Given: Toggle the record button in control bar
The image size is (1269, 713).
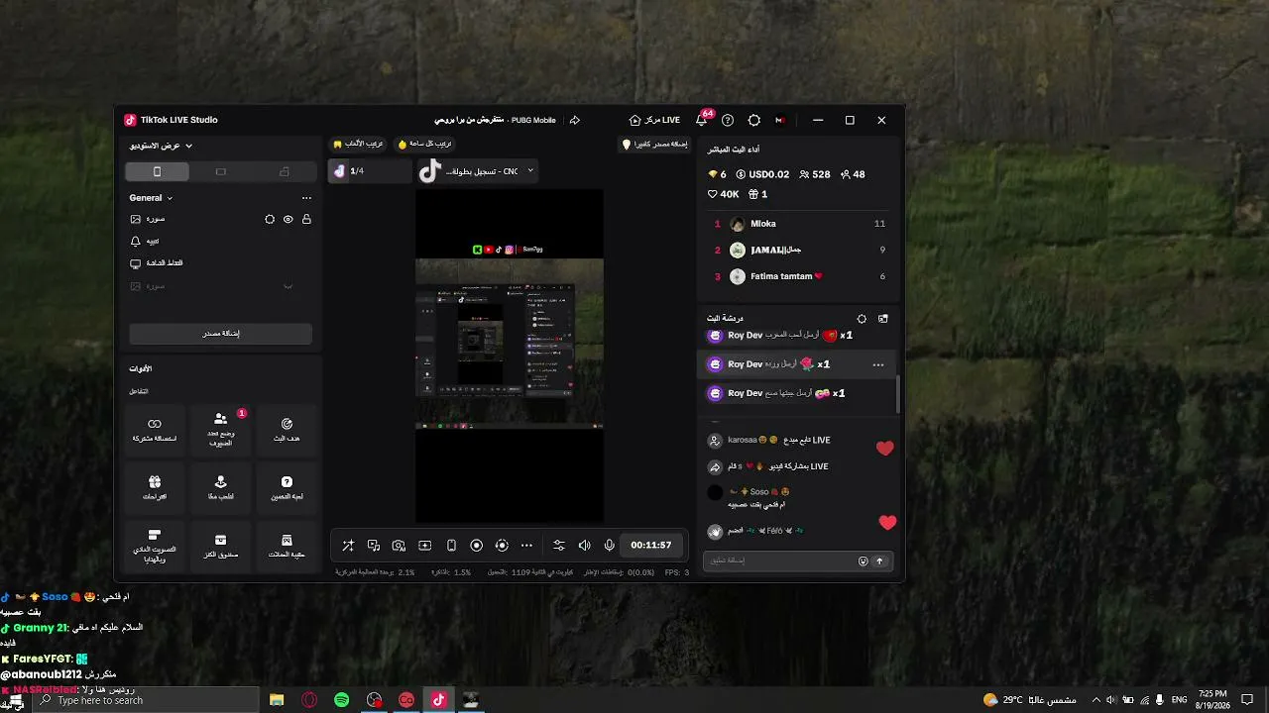Looking at the screenshot, I should (476, 546).
